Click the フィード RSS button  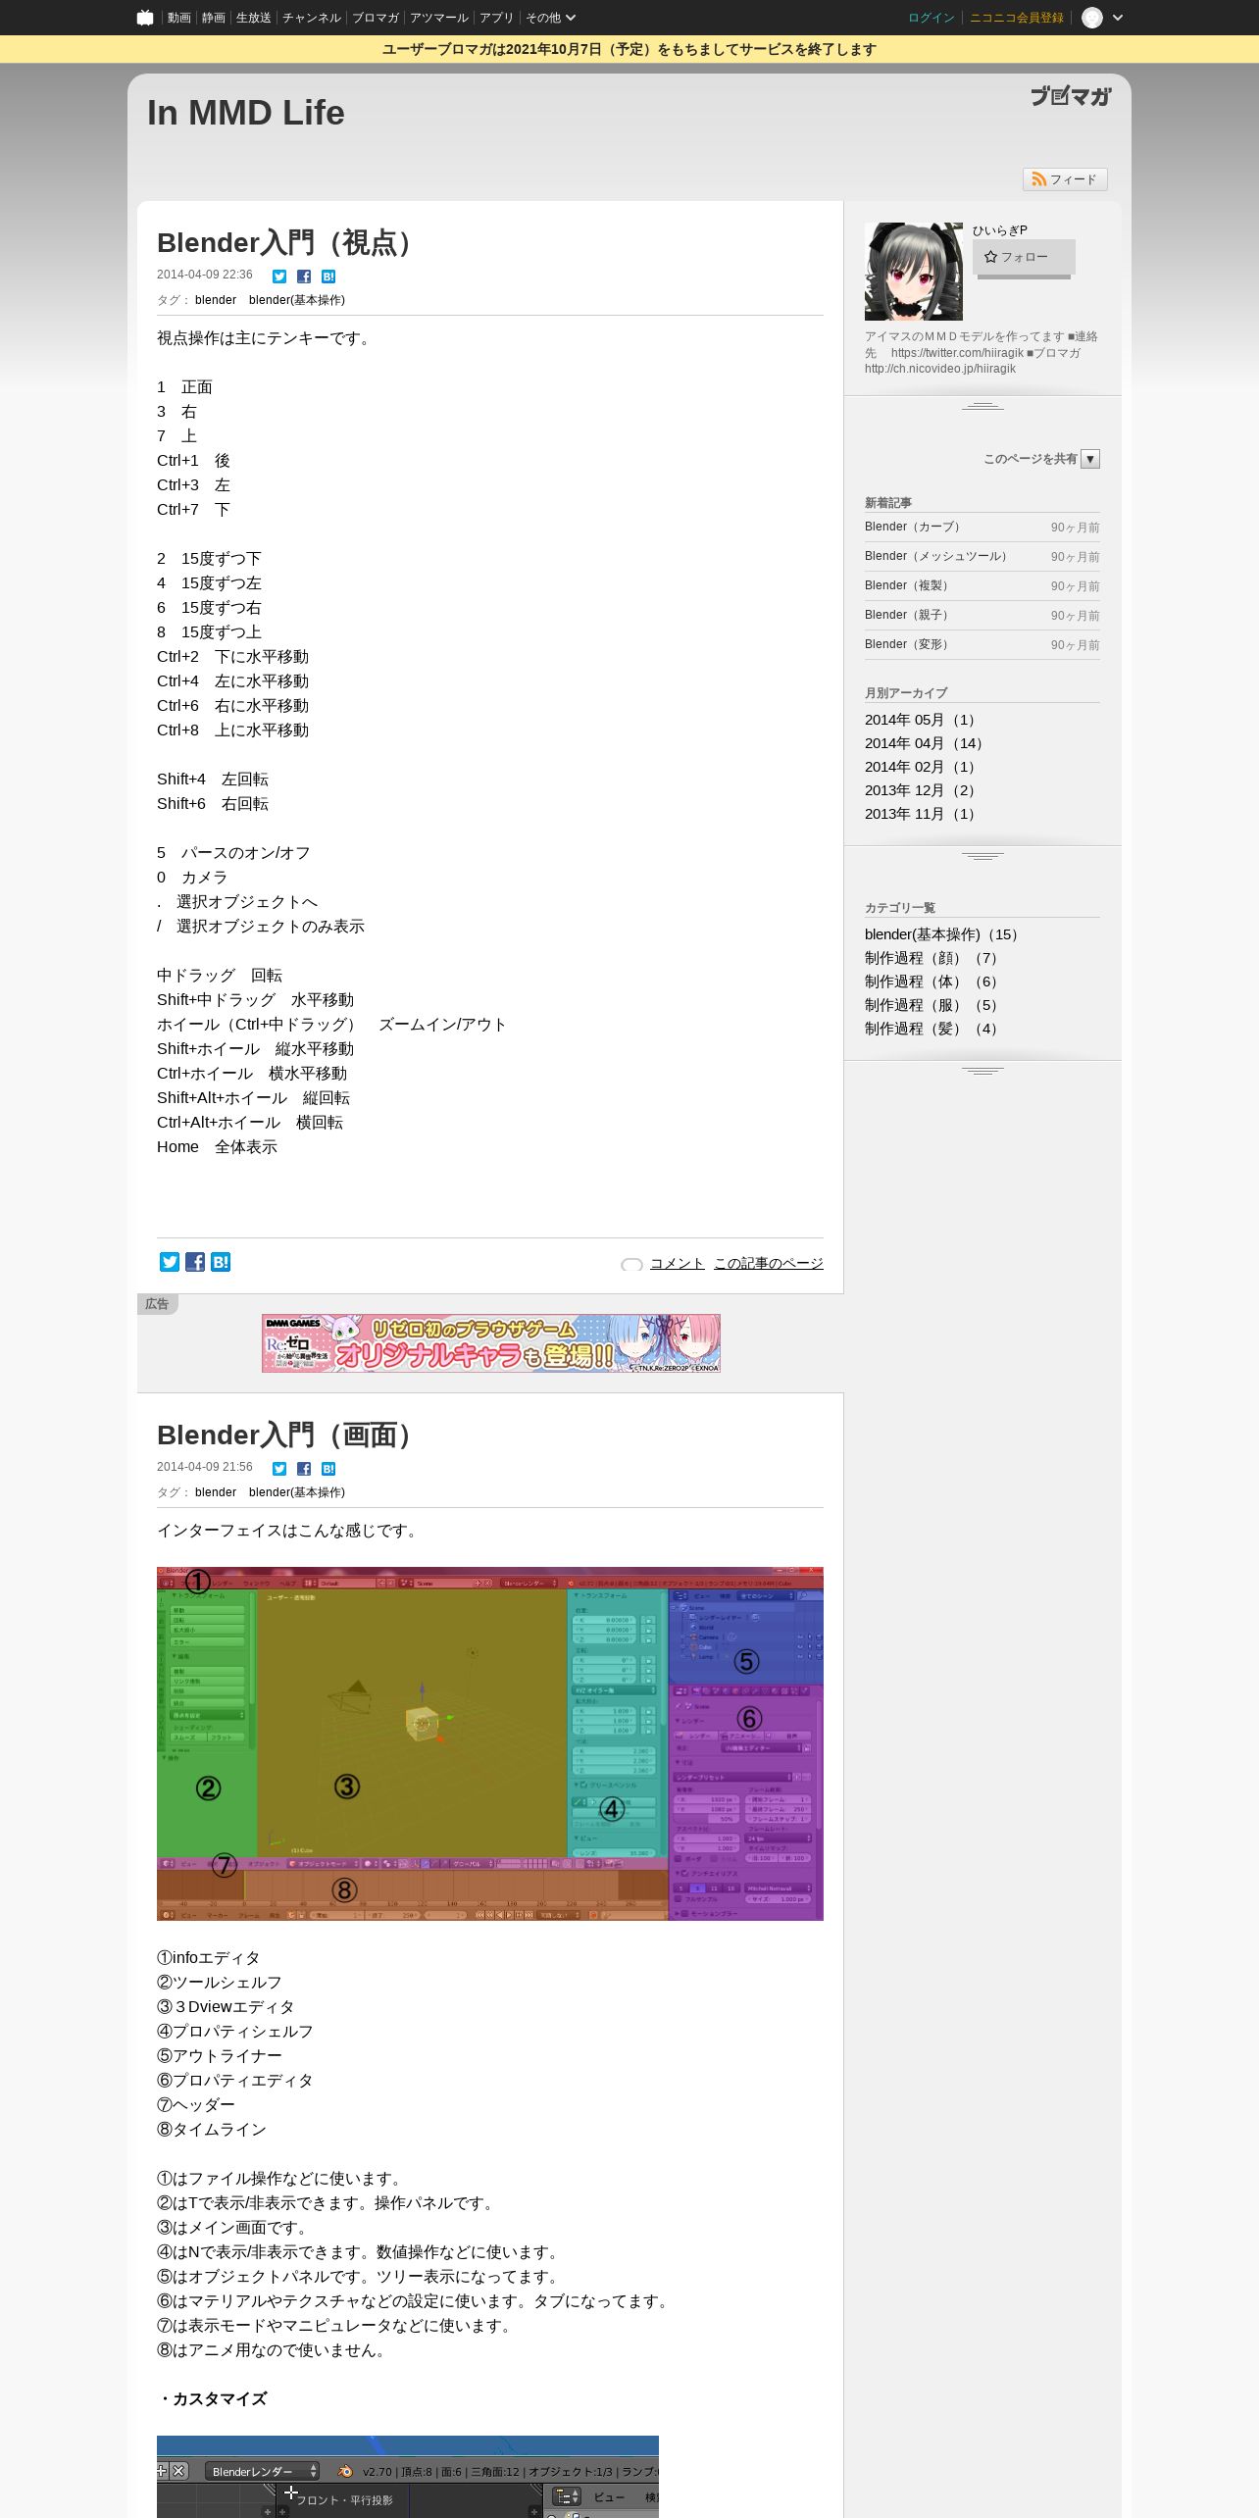(x=1065, y=179)
